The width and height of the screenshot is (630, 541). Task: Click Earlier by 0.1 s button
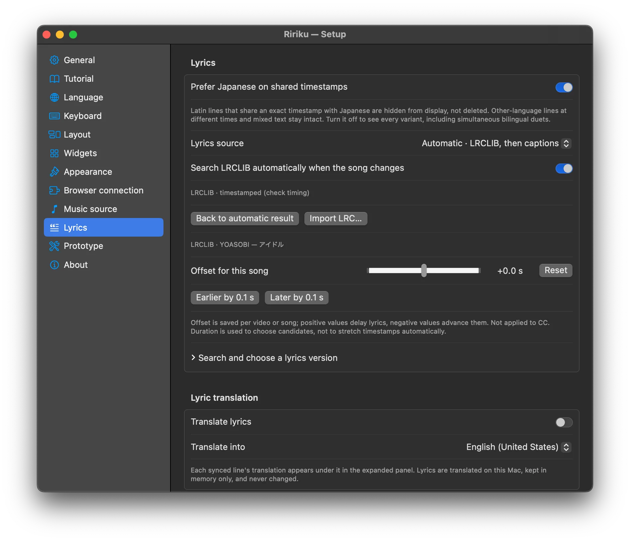click(225, 298)
